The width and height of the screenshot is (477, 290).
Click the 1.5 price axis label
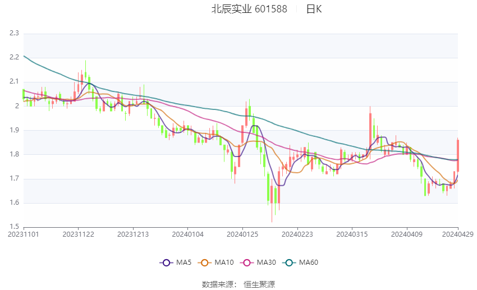[x=14, y=227]
